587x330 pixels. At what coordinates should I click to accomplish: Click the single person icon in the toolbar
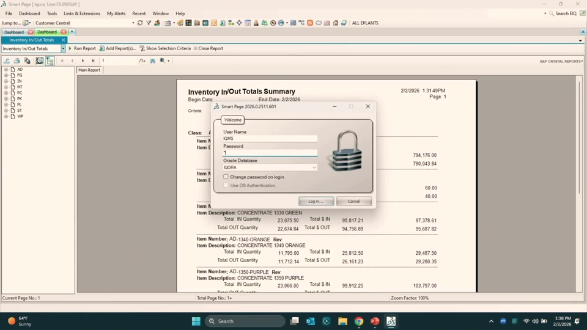256,23
